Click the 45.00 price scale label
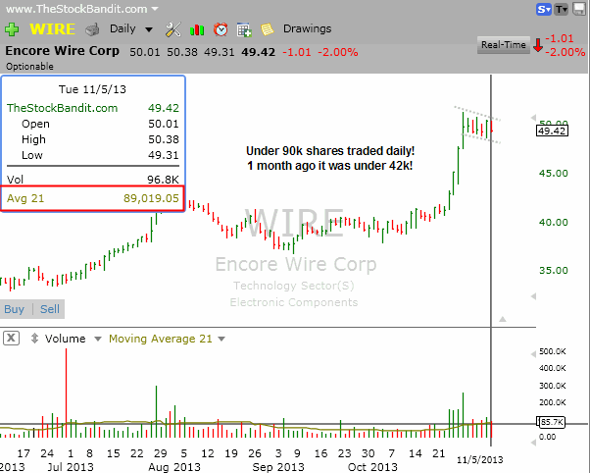This screenshot has height=473, width=590. click(x=554, y=173)
